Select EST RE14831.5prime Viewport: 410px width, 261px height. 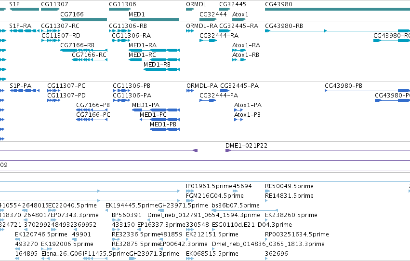tap(266, 201)
